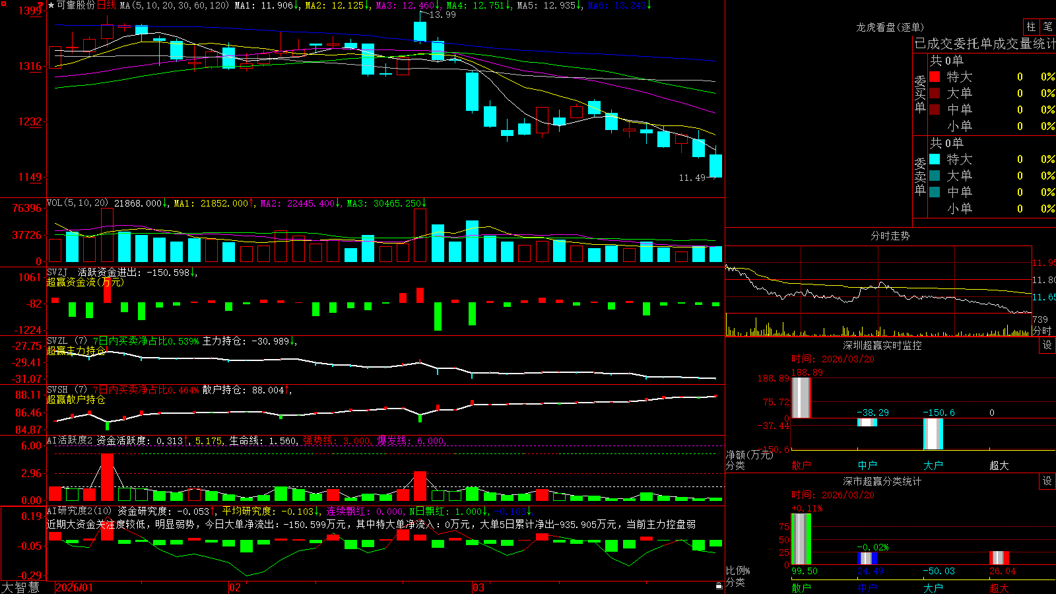Click the MA(5,10,20,30,60,120) indicator label
The image size is (1056, 594).
point(174,5)
